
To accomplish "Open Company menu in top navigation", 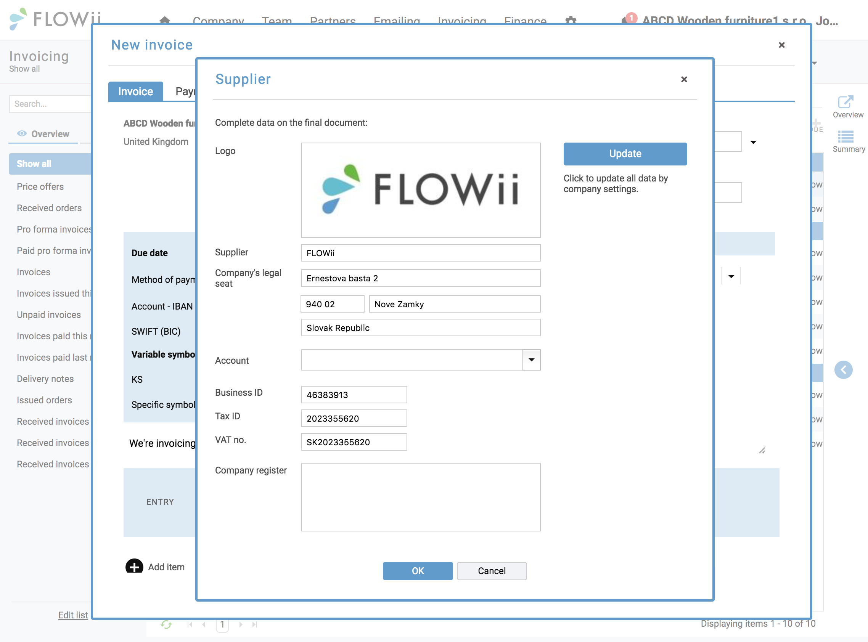I will 218,21.
